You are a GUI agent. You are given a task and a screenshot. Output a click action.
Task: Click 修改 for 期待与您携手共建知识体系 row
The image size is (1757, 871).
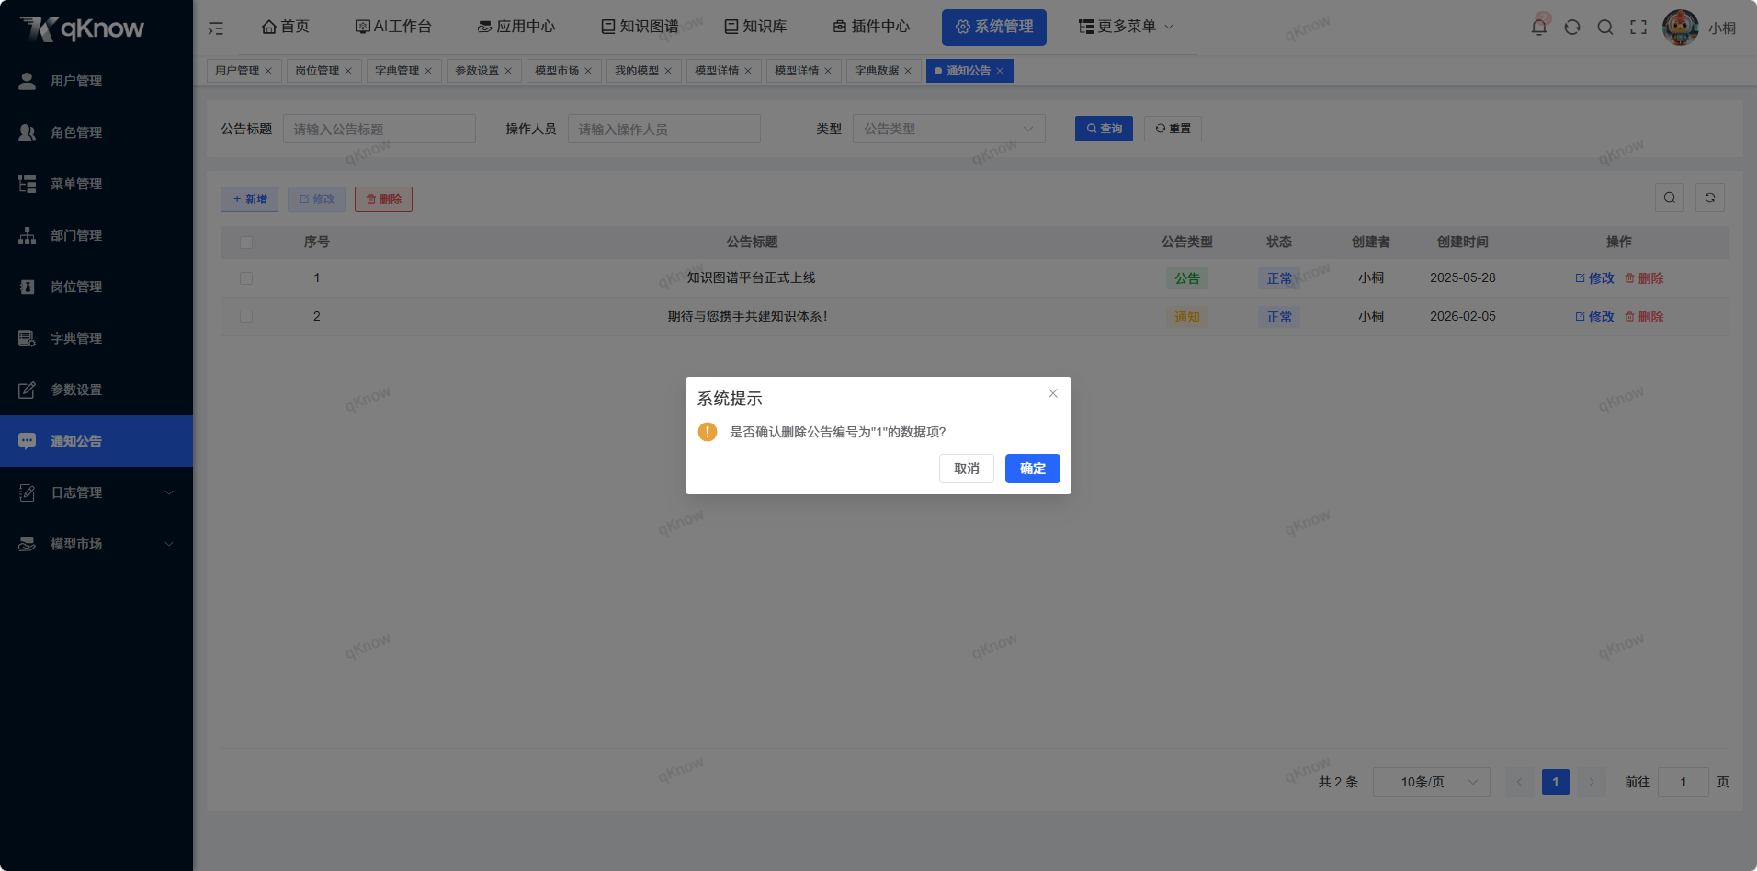coord(1594,317)
